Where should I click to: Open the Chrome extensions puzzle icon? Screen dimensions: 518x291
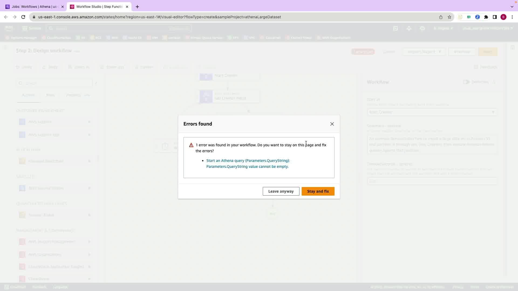[x=486, y=17]
